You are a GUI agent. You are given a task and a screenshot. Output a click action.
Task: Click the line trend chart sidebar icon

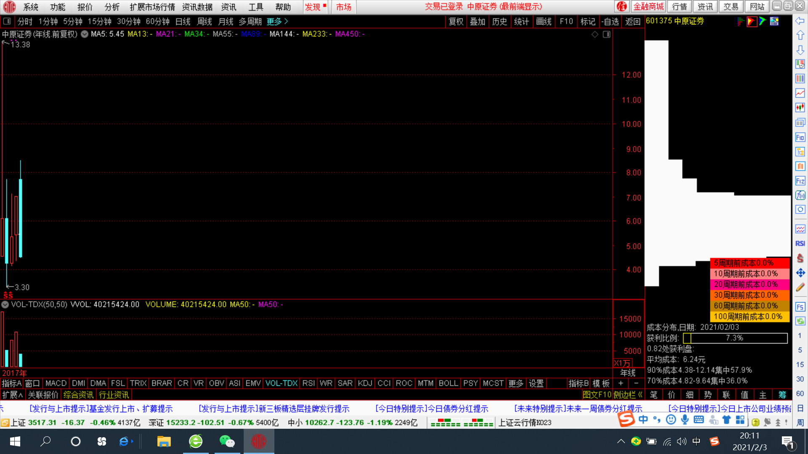point(800,93)
